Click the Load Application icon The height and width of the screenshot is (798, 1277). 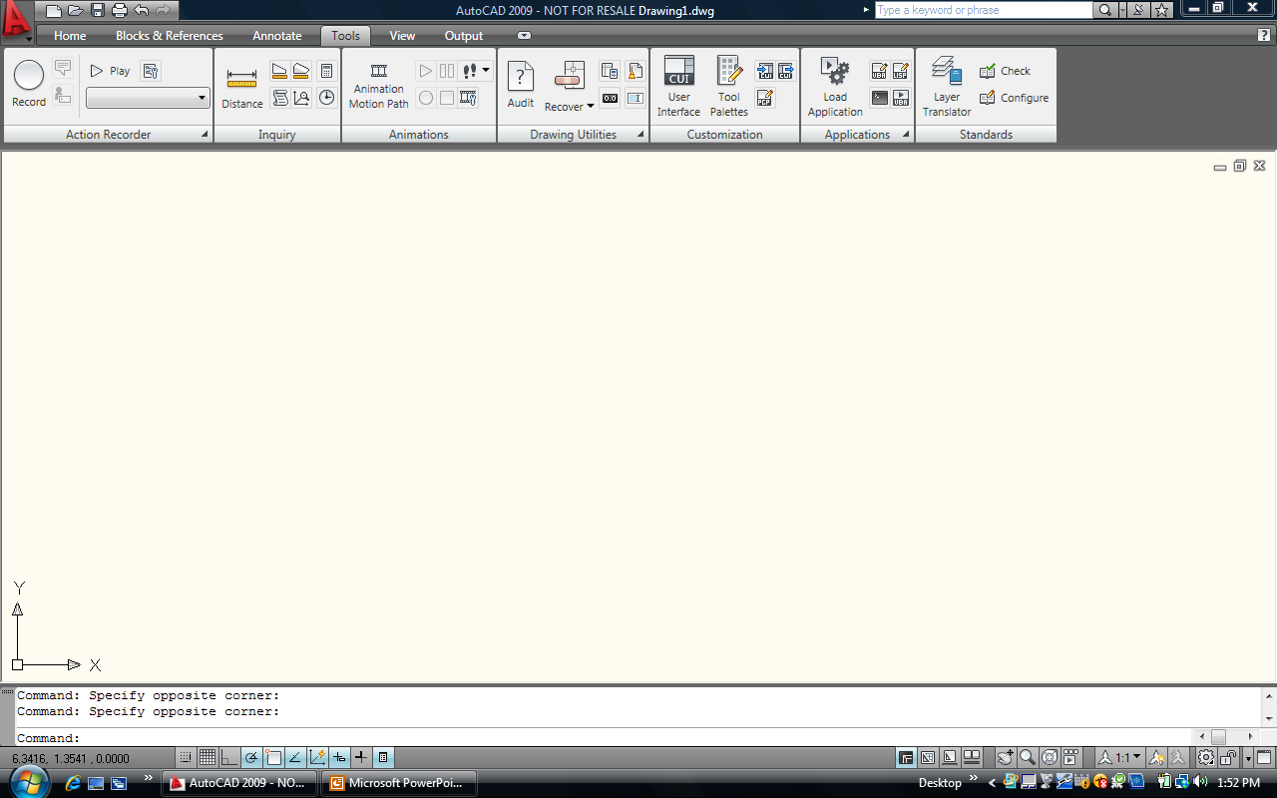tap(835, 86)
